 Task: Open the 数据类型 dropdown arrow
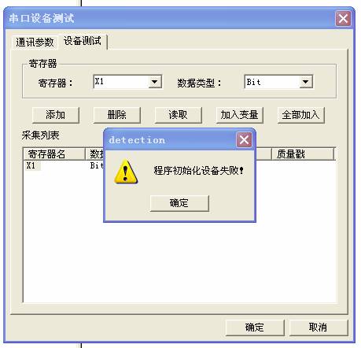tap(306, 82)
